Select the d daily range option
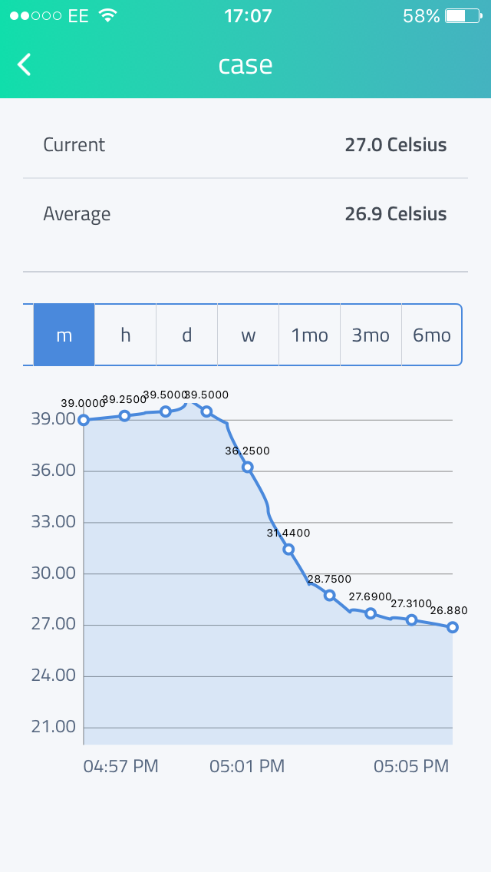 [186, 335]
